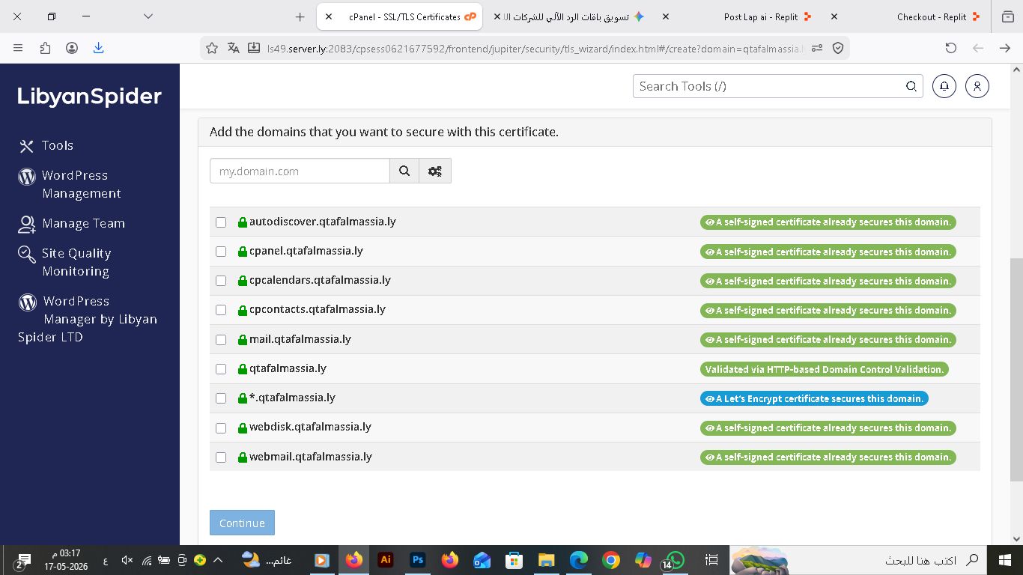Image resolution: width=1023 pixels, height=575 pixels.
Task: Click the Search Tools magnifier icon
Action: tap(911, 86)
